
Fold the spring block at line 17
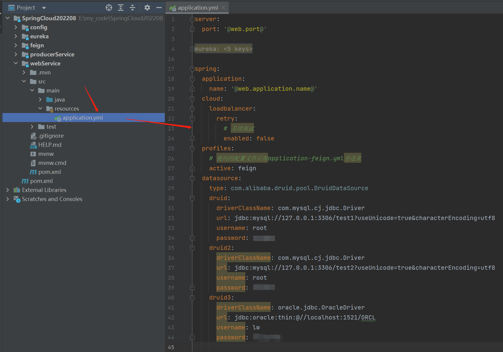(192, 69)
